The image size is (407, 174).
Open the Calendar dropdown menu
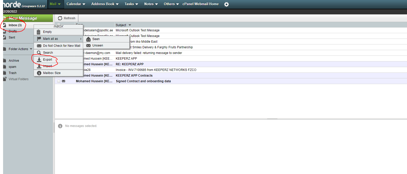(x=76, y=4)
